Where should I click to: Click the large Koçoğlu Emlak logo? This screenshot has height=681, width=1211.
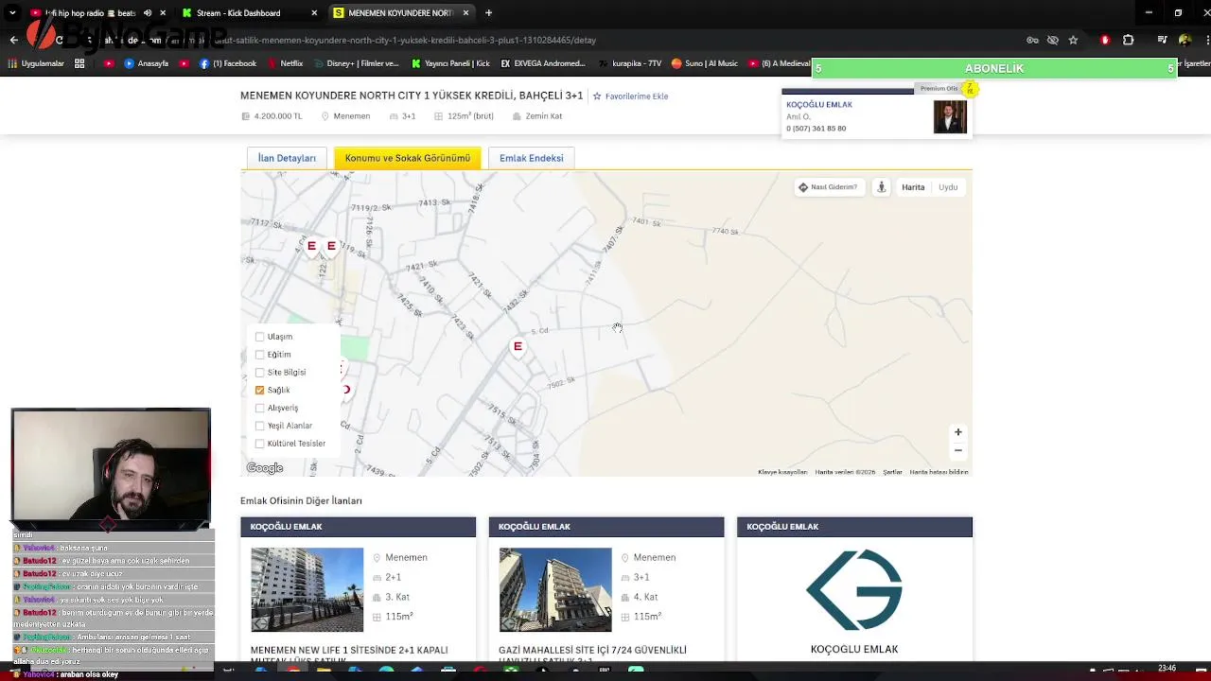coord(854,589)
